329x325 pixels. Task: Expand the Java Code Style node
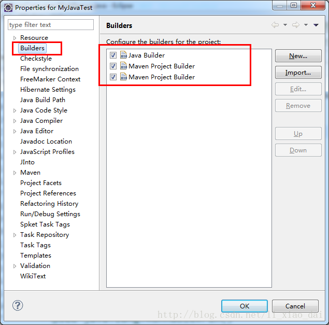click(15, 110)
